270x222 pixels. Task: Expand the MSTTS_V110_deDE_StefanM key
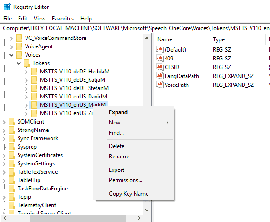point(26,88)
